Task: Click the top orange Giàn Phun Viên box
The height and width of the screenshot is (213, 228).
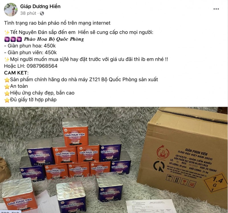Action: click(76, 132)
